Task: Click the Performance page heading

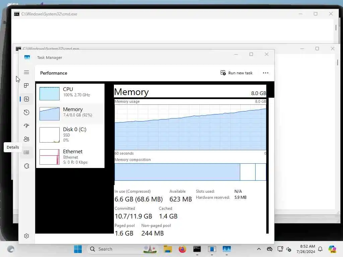Action: tap(54, 73)
